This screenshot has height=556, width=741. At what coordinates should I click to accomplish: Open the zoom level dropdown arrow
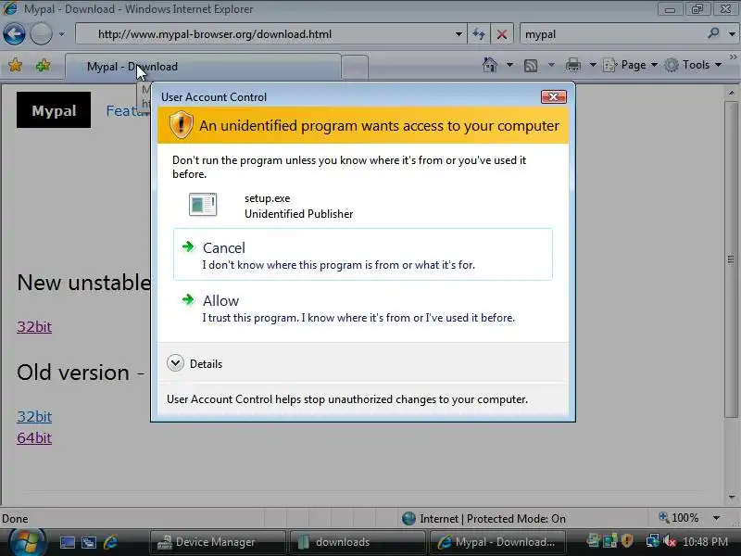[716, 518]
